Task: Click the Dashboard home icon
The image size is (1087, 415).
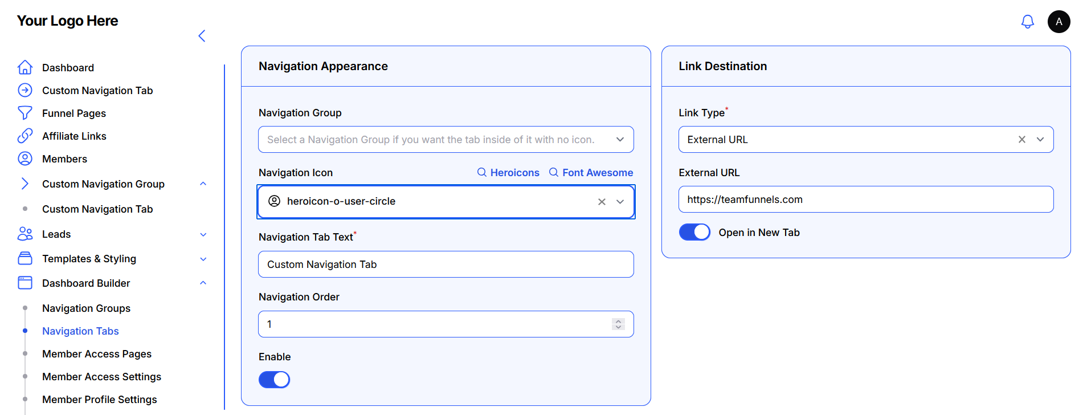Action: click(25, 67)
